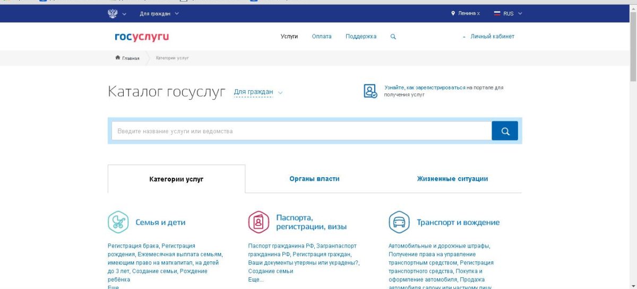The height and width of the screenshot is (289, 637).
Task: Click the registration user-check icon
Action: coord(371,91)
